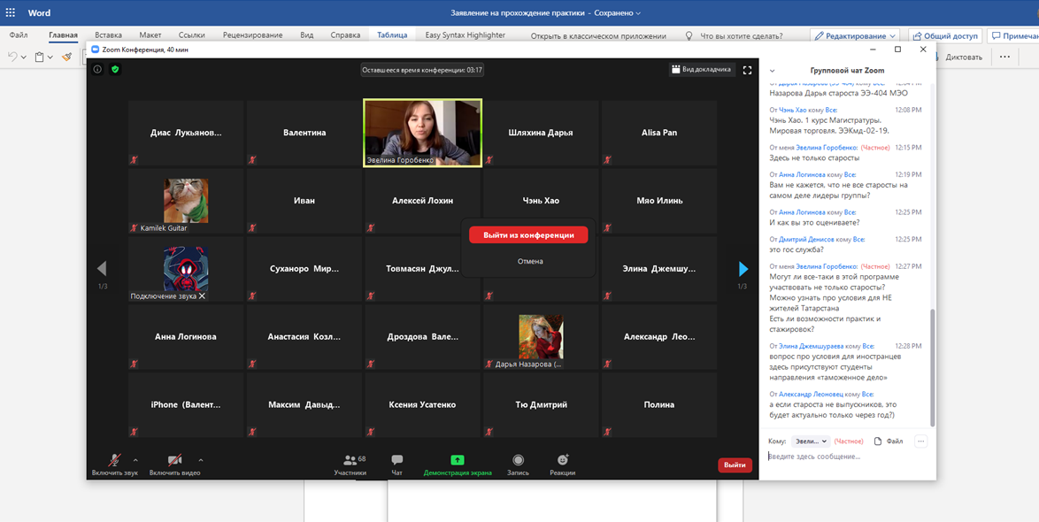Open the Easy Syntax Highlighter tab
Image resolution: width=1039 pixels, height=522 pixels.
(466, 35)
